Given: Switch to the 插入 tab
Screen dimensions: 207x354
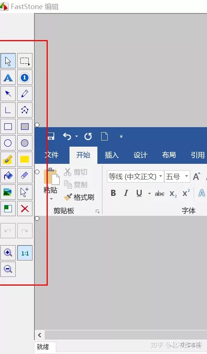Looking at the screenshot, I should coord(112,155).
